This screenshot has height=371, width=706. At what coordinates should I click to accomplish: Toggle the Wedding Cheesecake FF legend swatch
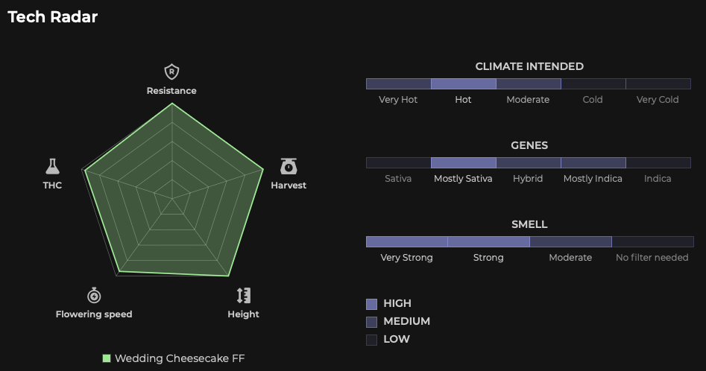[107, 358]
